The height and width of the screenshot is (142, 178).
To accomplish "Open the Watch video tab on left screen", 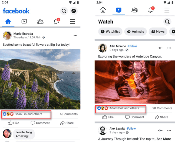I will pyautogui.click(x=24, y=22).
